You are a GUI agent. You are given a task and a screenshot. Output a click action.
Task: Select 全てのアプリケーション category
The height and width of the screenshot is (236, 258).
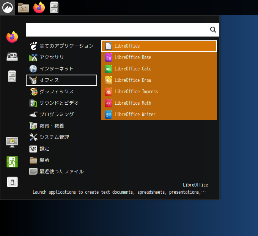pos(61,46)
